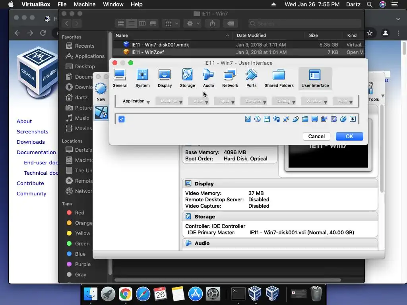Click the optical disc status bar indicator
The width and height of the screenshot is (407, 305).
pos(257,119)
